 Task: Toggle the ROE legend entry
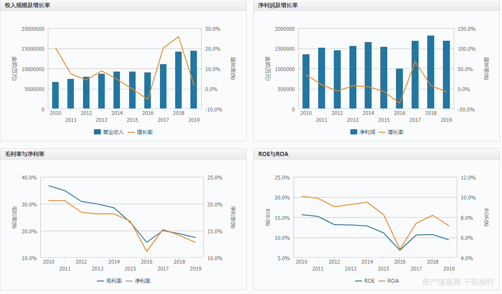point(365,281)
